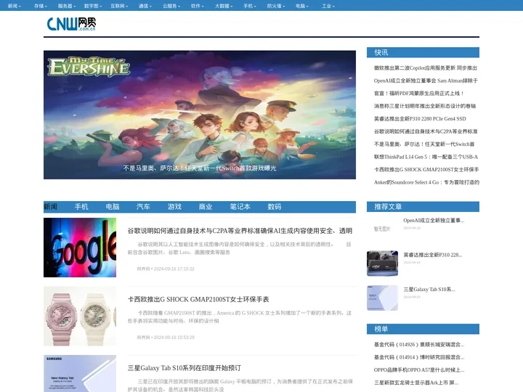Open the 通信 dropdown menu
The height and width of the screenshot is (392, 523).
(145, 6)
